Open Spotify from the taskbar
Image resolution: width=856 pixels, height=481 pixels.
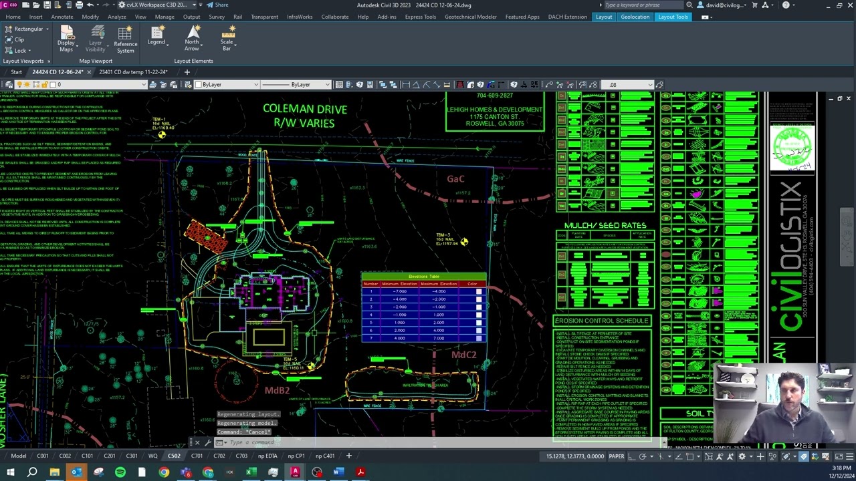coord(120,472)
